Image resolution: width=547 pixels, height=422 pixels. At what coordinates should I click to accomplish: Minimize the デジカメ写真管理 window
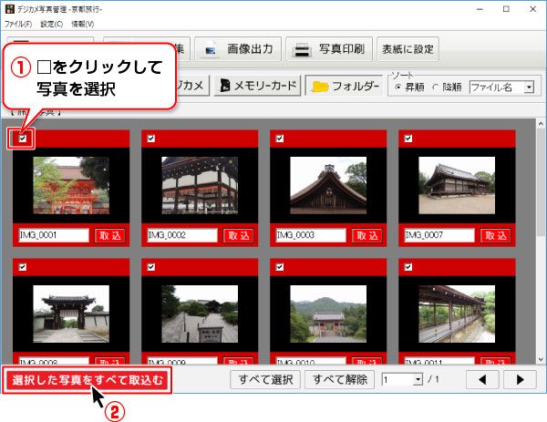click(480, 9)
